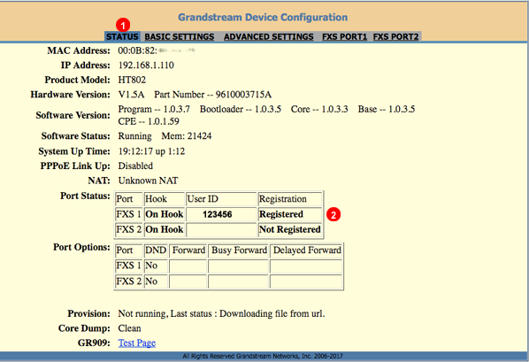Click the Unknown NAT value
Image resolution: width=529 pixels, height=362 pixels.
[x=148, y=181]
